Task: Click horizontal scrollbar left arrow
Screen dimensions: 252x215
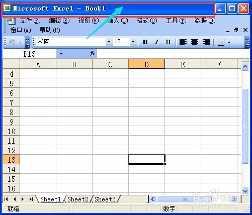Action: tap(152, 199)
